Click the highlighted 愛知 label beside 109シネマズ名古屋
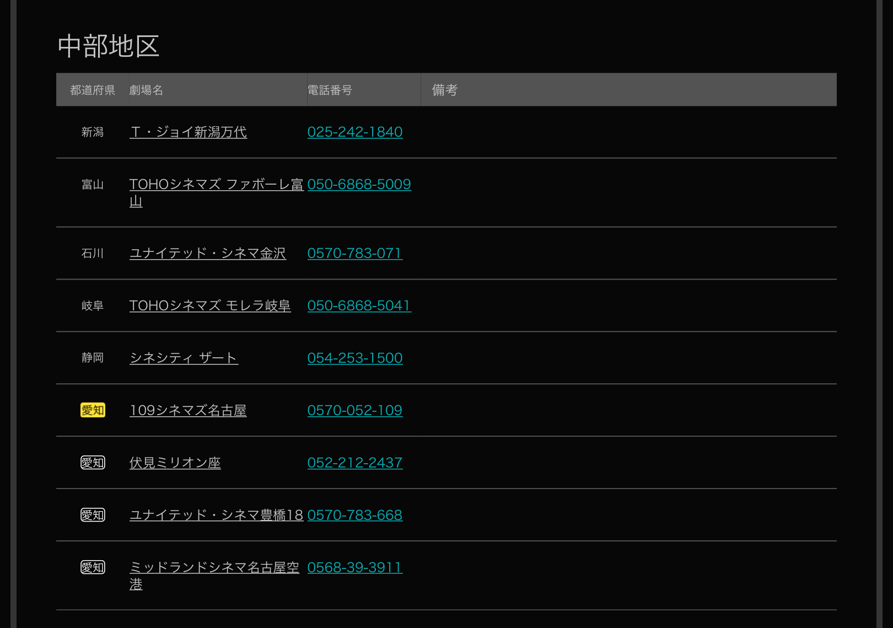Screen dimensions: 893x628 [93, 411]
